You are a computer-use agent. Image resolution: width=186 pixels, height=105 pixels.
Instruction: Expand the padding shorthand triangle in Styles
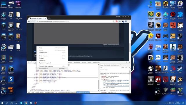(x=107, y=76)
